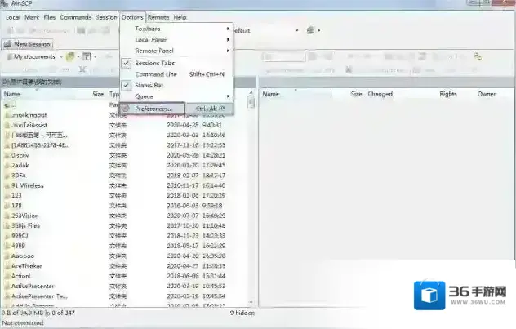Open Preferences from the Options menu
The height and width of the screenshot is (329, 516).
[x=153, y=109]
